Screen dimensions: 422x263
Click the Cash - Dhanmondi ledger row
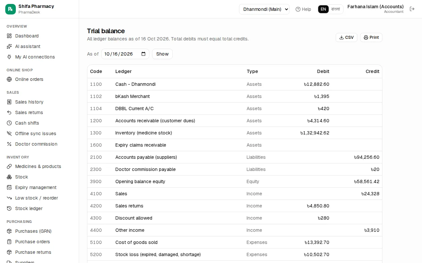coord(235,84)
